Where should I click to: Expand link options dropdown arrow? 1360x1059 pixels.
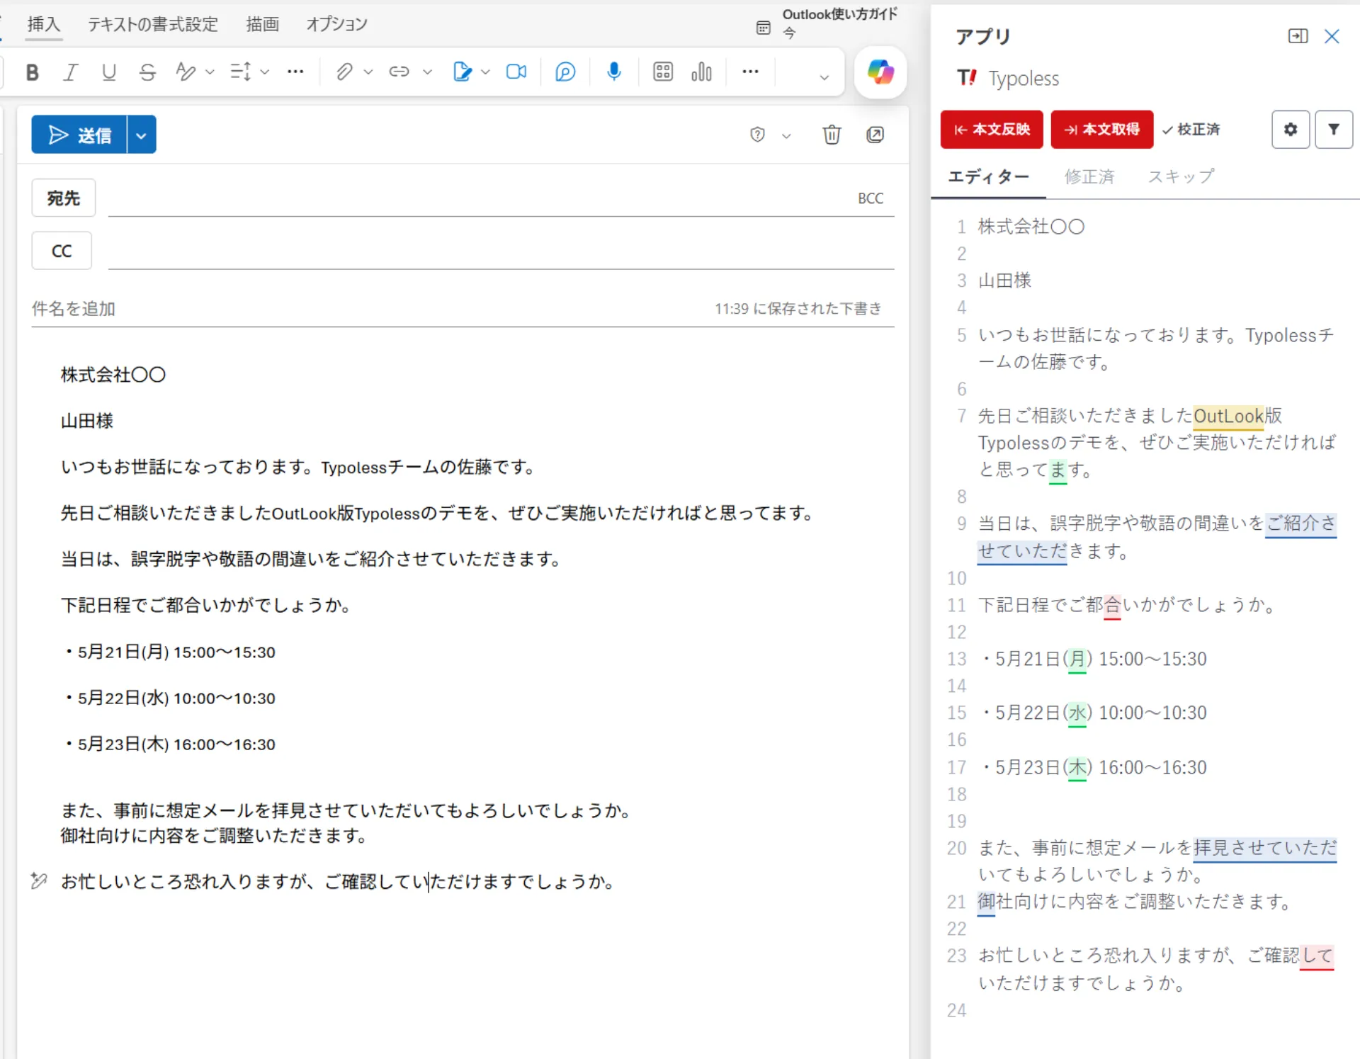427,72
